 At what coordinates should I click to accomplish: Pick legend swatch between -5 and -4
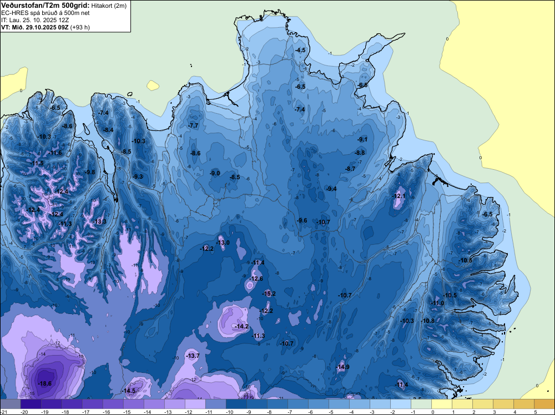(339, 404)
